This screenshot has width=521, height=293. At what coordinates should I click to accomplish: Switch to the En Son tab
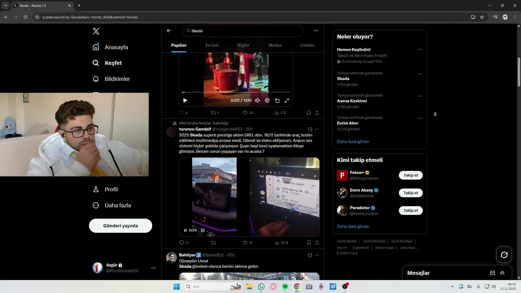coord(212,45)
